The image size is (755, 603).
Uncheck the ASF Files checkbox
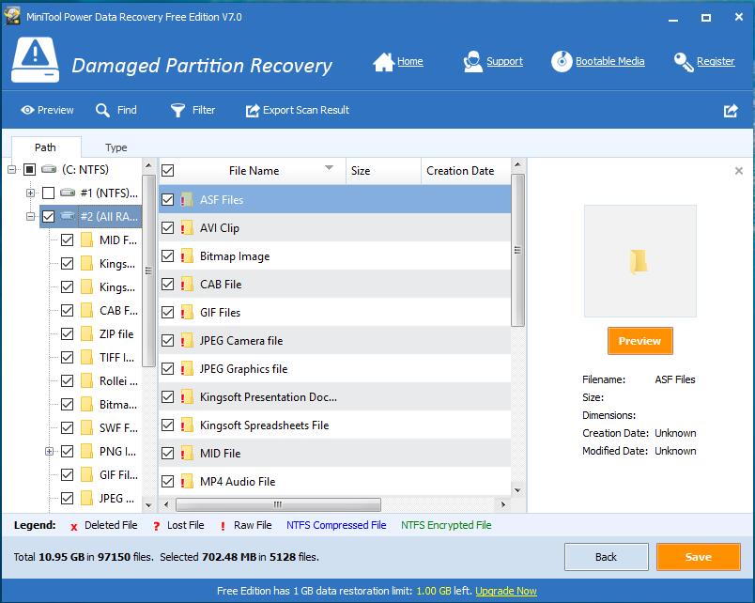(x=166, y=199)
